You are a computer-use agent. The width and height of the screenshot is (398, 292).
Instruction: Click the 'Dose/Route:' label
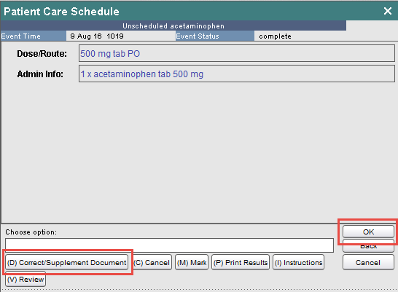[x=42, y=53]
